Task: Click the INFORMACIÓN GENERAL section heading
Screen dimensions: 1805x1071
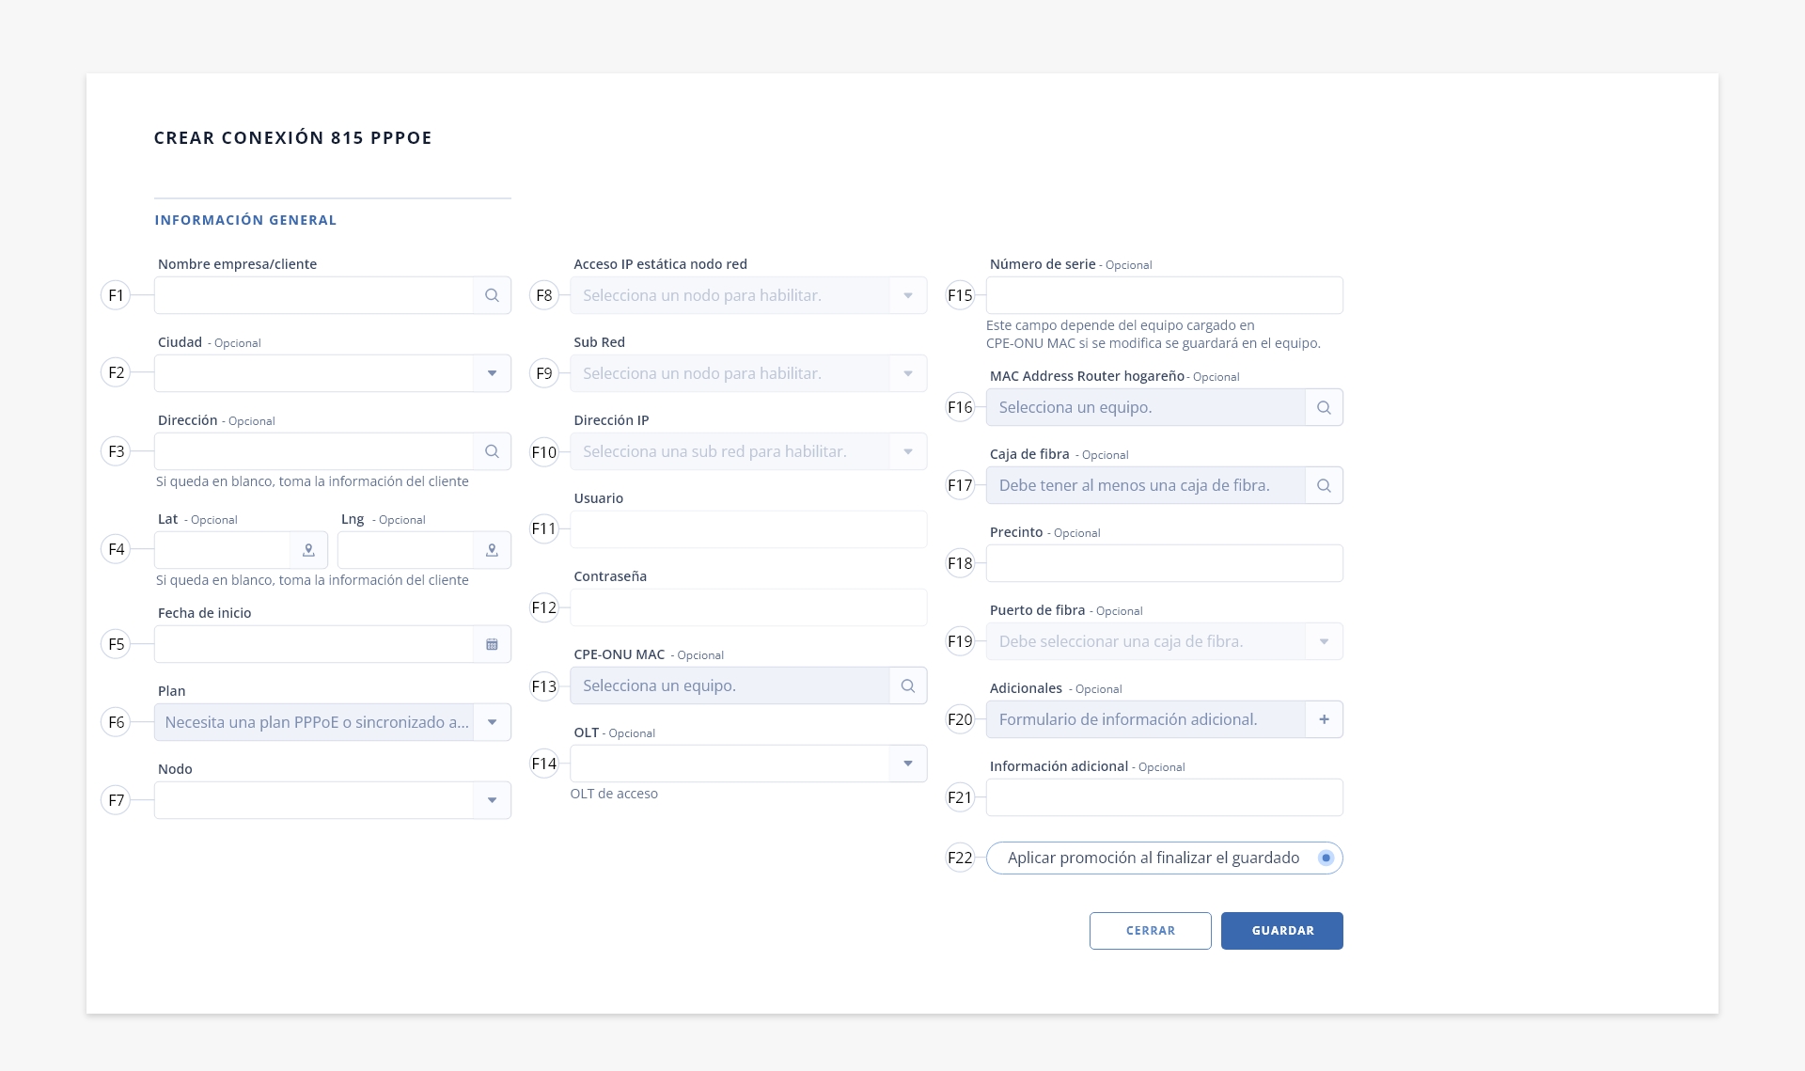Action: pyautogui.click(x=245, y=220)
